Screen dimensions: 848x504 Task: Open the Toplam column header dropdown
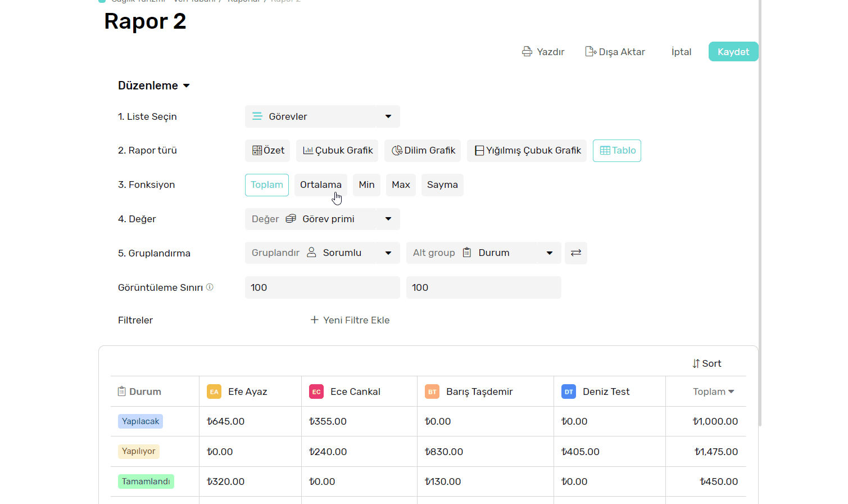tap(731, 391)
